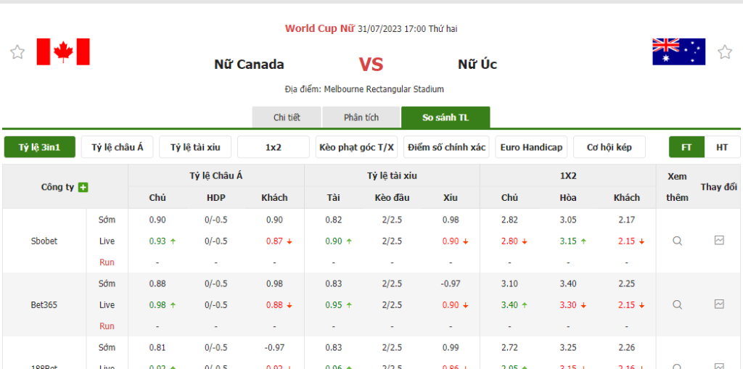Click the Canada flag image
743x369 pixels.
coord(63,52)
